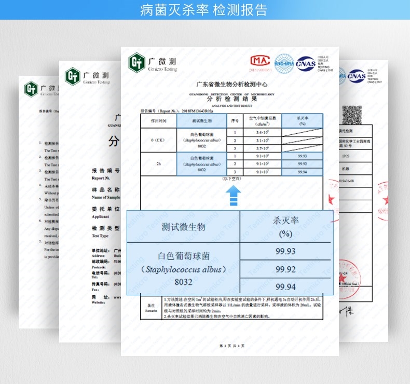This screenshot has height=384, width=410.
Task: Click the CNAS logo on center report
Action: [x=306, y=63]
